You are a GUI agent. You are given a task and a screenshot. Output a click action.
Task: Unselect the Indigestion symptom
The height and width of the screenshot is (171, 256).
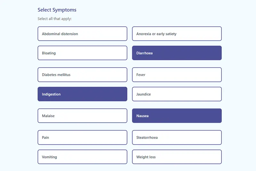[82, 94]
